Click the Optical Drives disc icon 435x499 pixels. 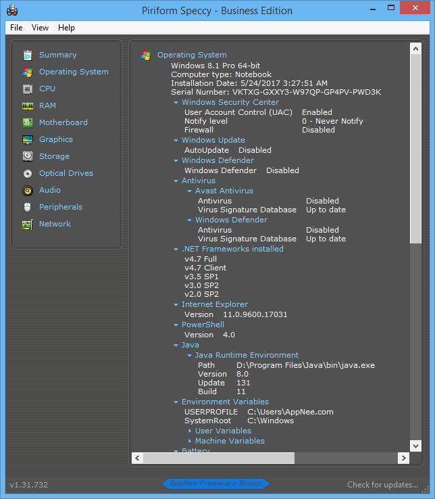pyautogui.click(x=28, y=174)
